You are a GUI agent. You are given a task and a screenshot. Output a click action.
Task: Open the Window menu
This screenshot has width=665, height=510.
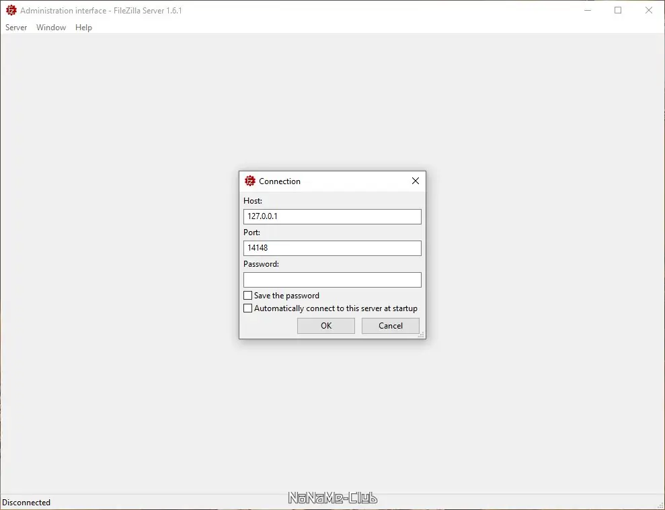point(51,28)
